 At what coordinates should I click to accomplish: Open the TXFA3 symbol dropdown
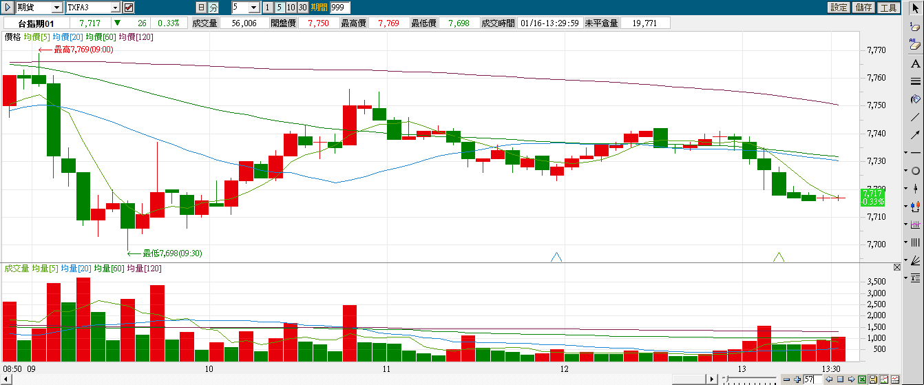(115, 8)
